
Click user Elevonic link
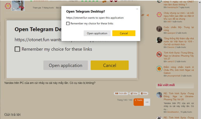click(x=171, y=47)
